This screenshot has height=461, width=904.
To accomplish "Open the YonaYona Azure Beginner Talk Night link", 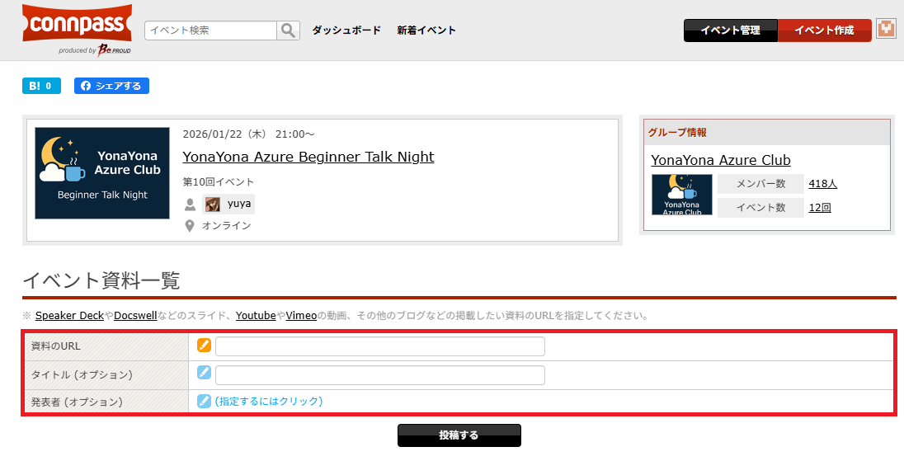I will point(308,157).
